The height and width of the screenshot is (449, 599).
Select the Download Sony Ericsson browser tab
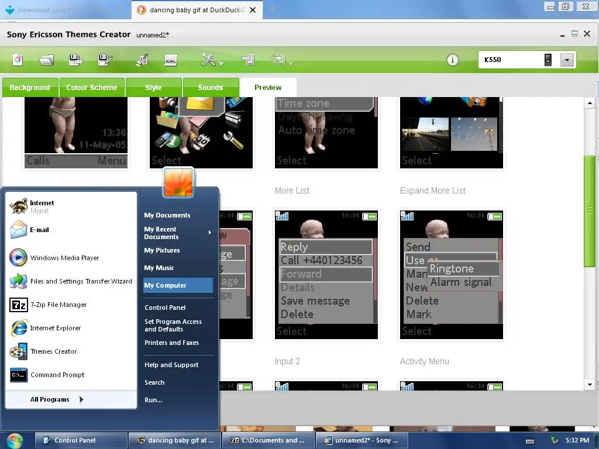pos(65,10)
